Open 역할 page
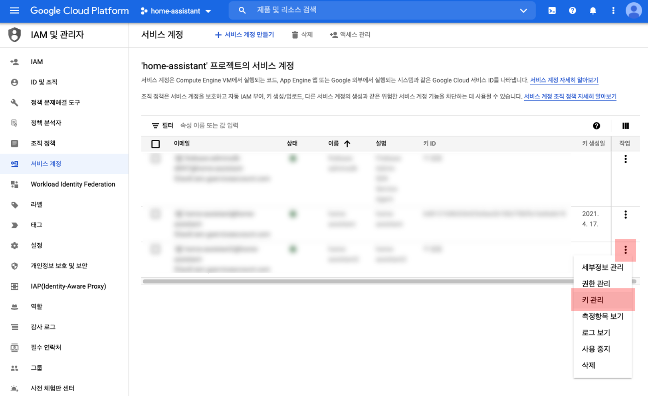The image size is (648, 396). click(x=64, y=307)
